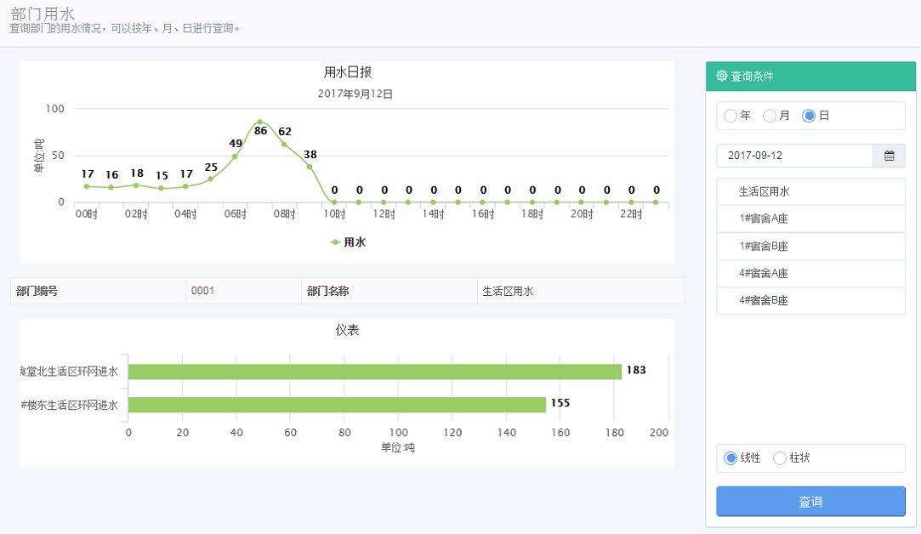Viewport: 921px width, 534px height.
Task: Toggle the 用水 legend marker
Action: click(336, 242)
